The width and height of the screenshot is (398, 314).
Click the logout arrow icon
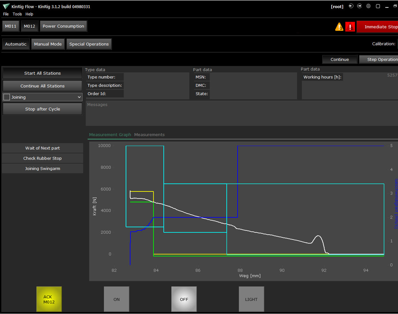click(x=359, y=6)
